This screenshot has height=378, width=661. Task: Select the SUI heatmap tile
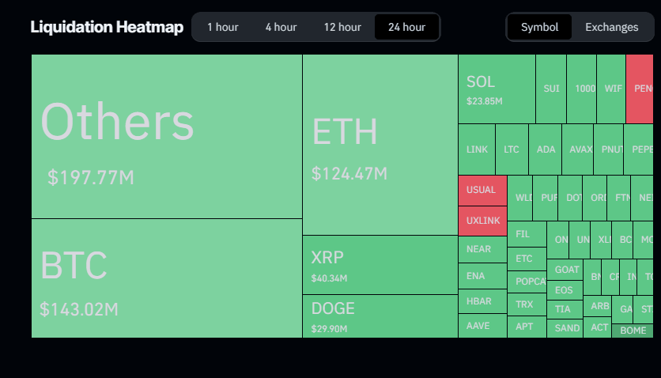tap(551, 89)
